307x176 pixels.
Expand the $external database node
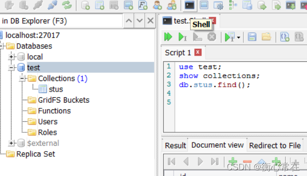click(11, 143)
